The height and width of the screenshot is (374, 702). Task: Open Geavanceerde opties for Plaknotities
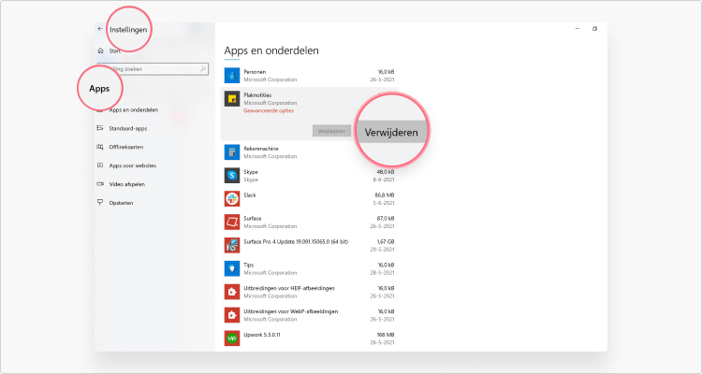(x=269, y=111)
